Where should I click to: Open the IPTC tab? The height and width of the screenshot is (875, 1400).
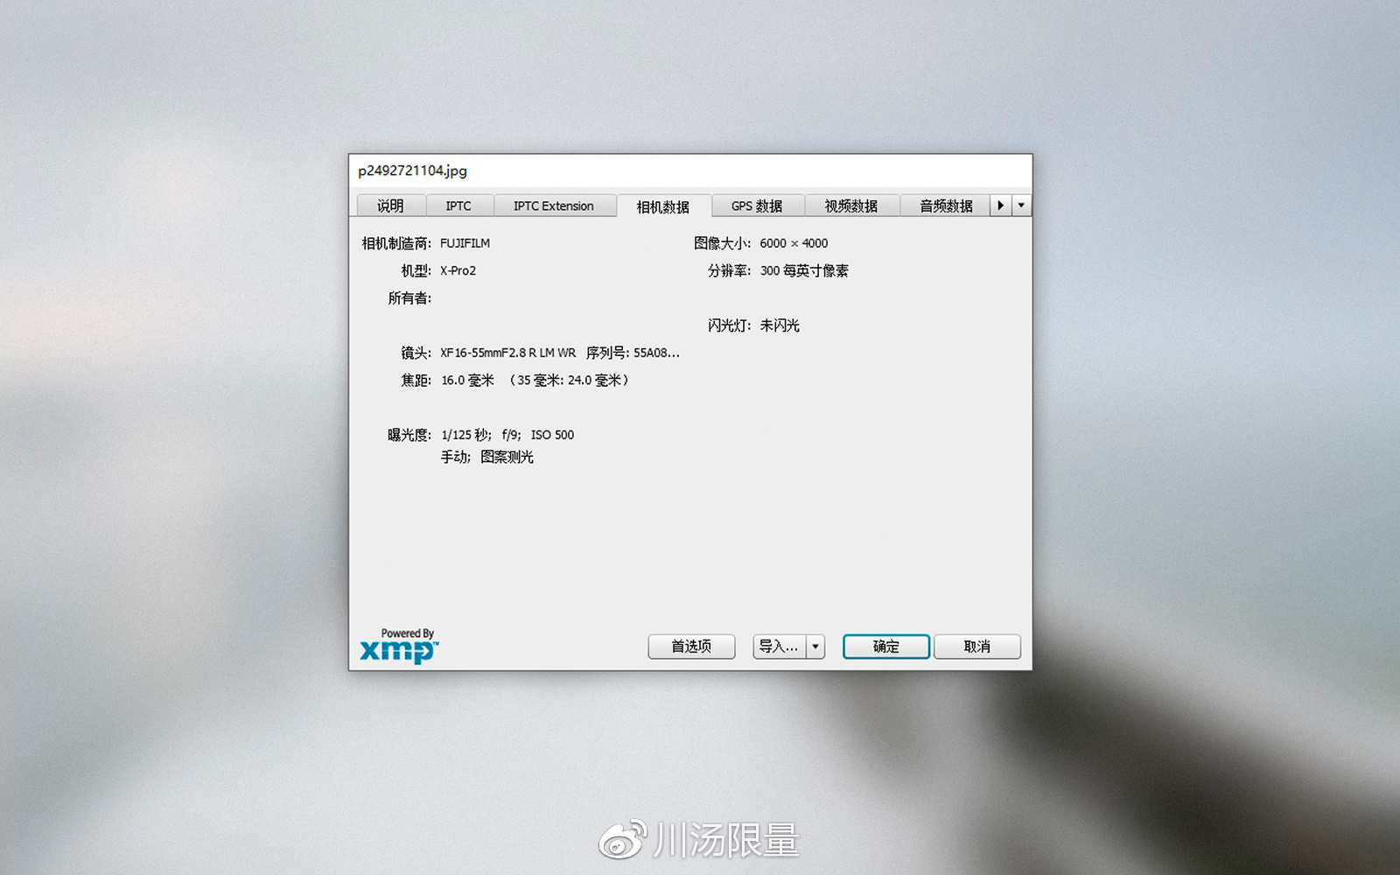(458, 206)
